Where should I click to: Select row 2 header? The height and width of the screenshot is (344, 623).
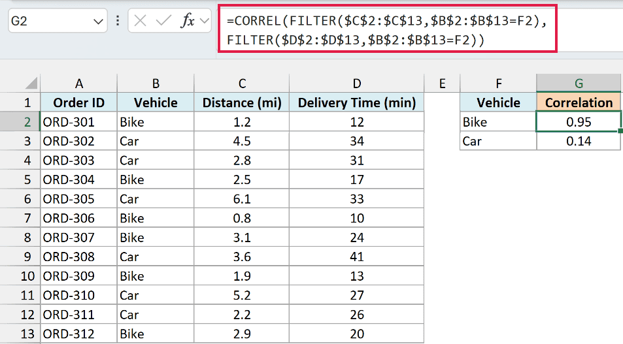20,122
